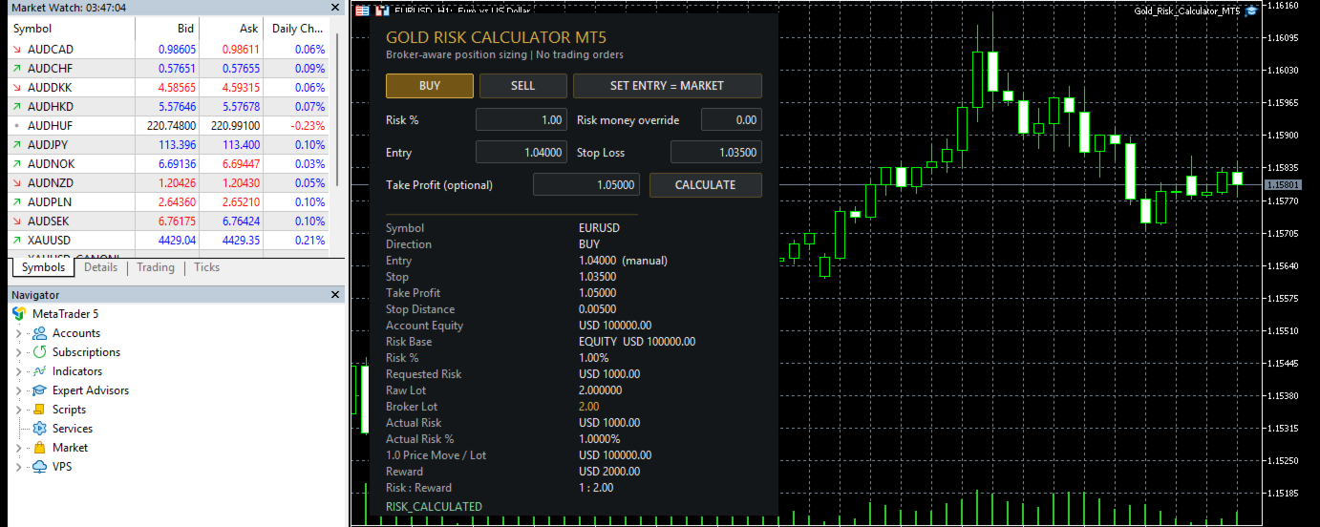Click the grey dot icon next to AUDHUF
The image size is (1320, 527).
click(x=17, y=126)
